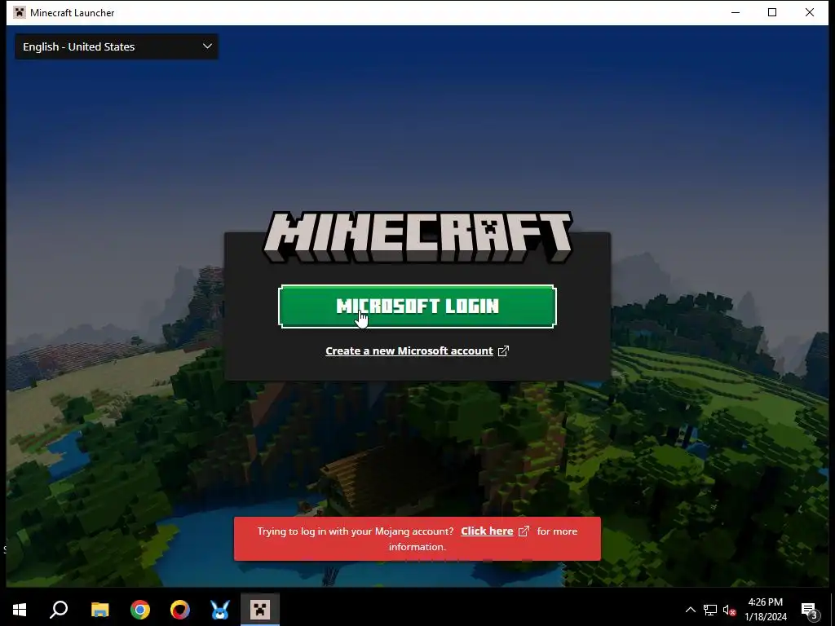Open the Windows Start menu
Screen dimensions: 835x626
click(x=20, y=610)
